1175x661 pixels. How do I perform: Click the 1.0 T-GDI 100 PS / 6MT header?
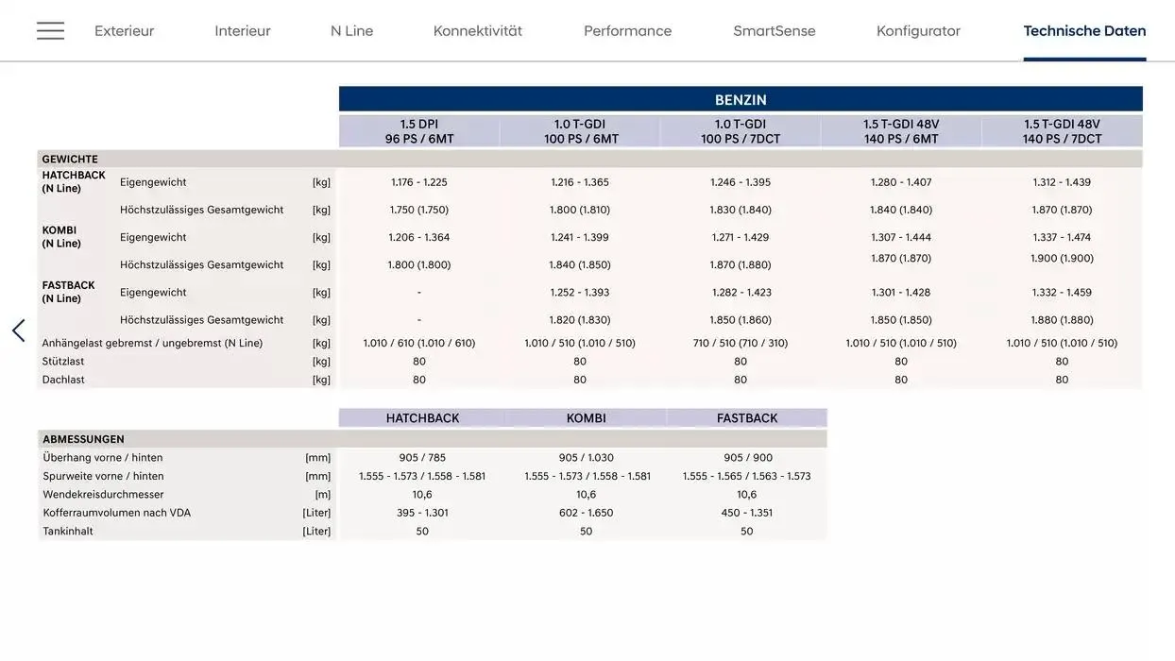[580, 131]
